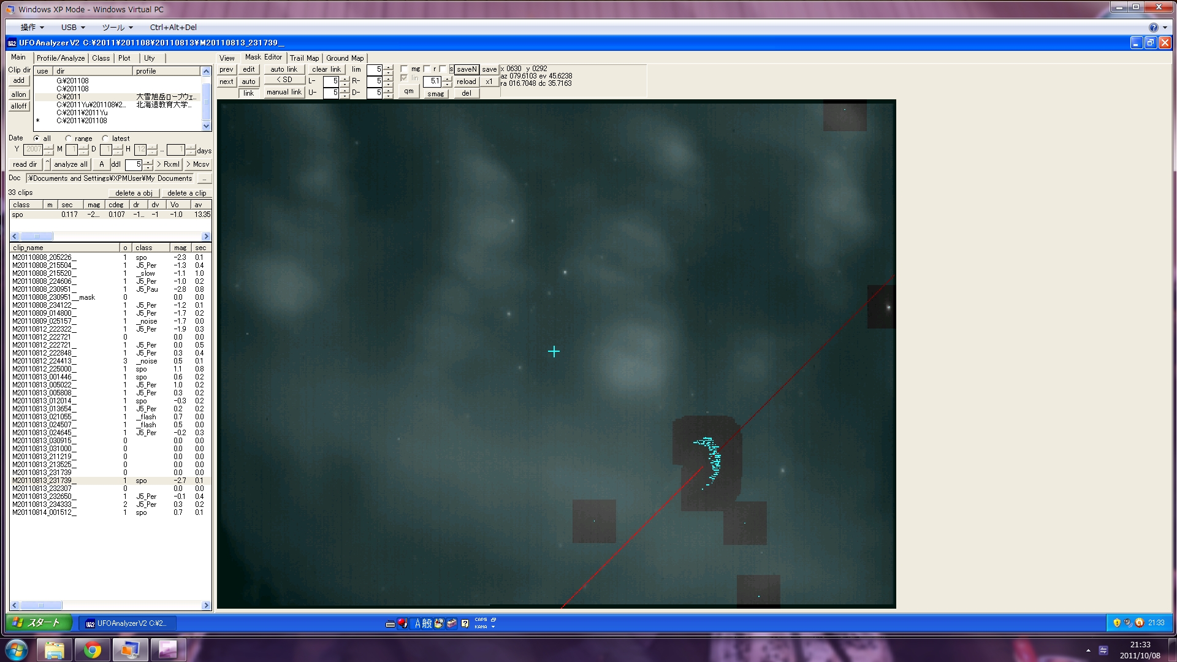Show hidden Windows 7 tray icons
This screenshot has height=662, width=1177.
pyautogui.click(x=1088, y=650)
